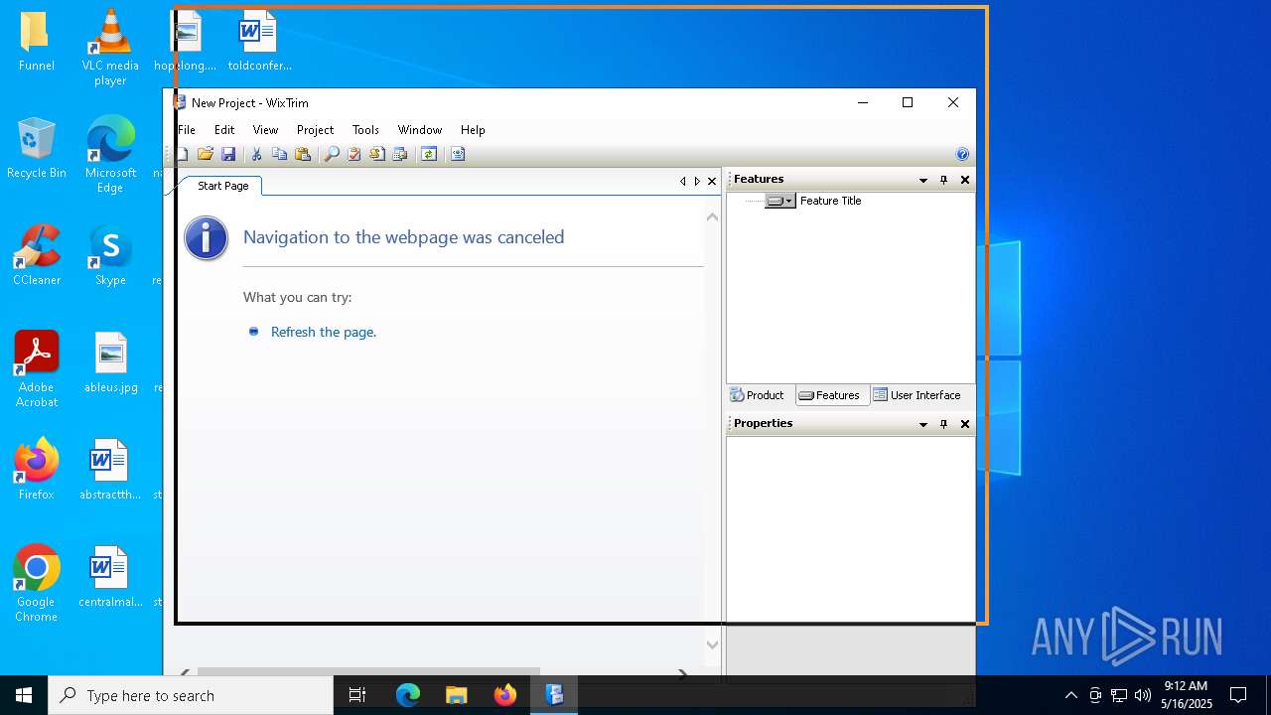Open the volume control in tray
The width and height of the screenshot is (1271, 715).
pyautogui.click(x=1143, y=695)
